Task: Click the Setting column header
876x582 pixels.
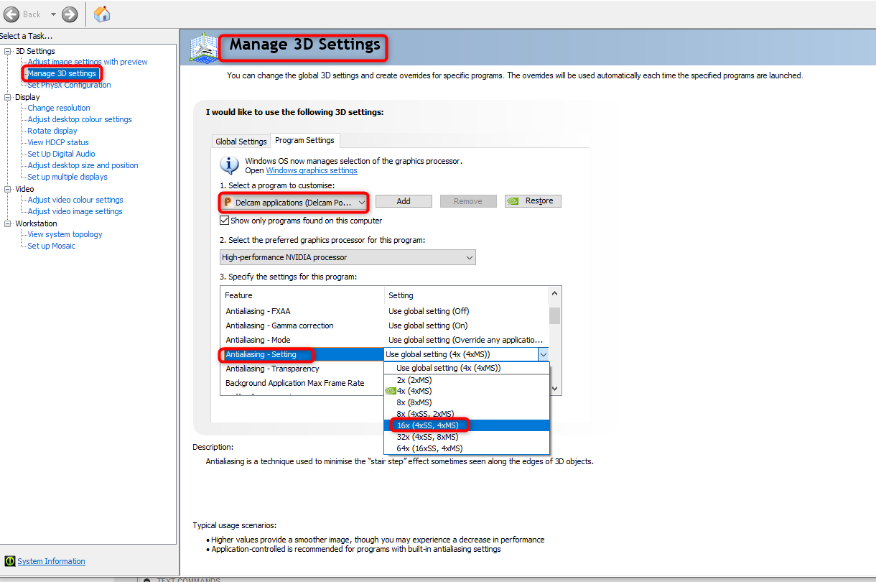Action: click(x=467, y=295)
